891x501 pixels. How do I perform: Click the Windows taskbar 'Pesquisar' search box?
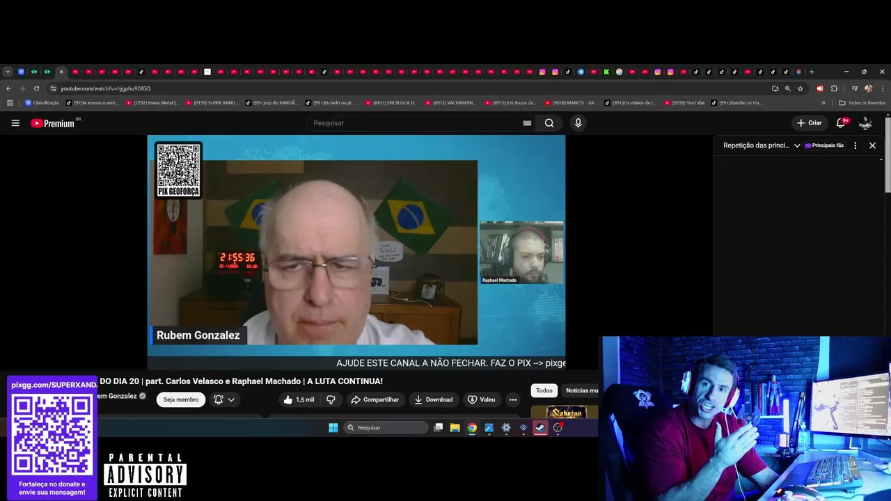386,428
